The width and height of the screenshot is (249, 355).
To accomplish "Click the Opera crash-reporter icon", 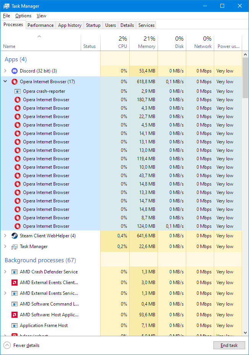I will click(18, 91).
